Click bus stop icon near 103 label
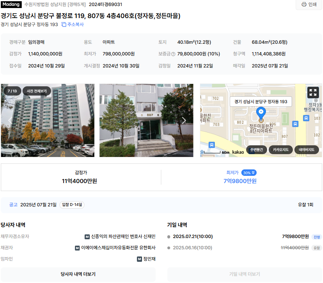This screenshot has height=283, width=323. (306, 118)
